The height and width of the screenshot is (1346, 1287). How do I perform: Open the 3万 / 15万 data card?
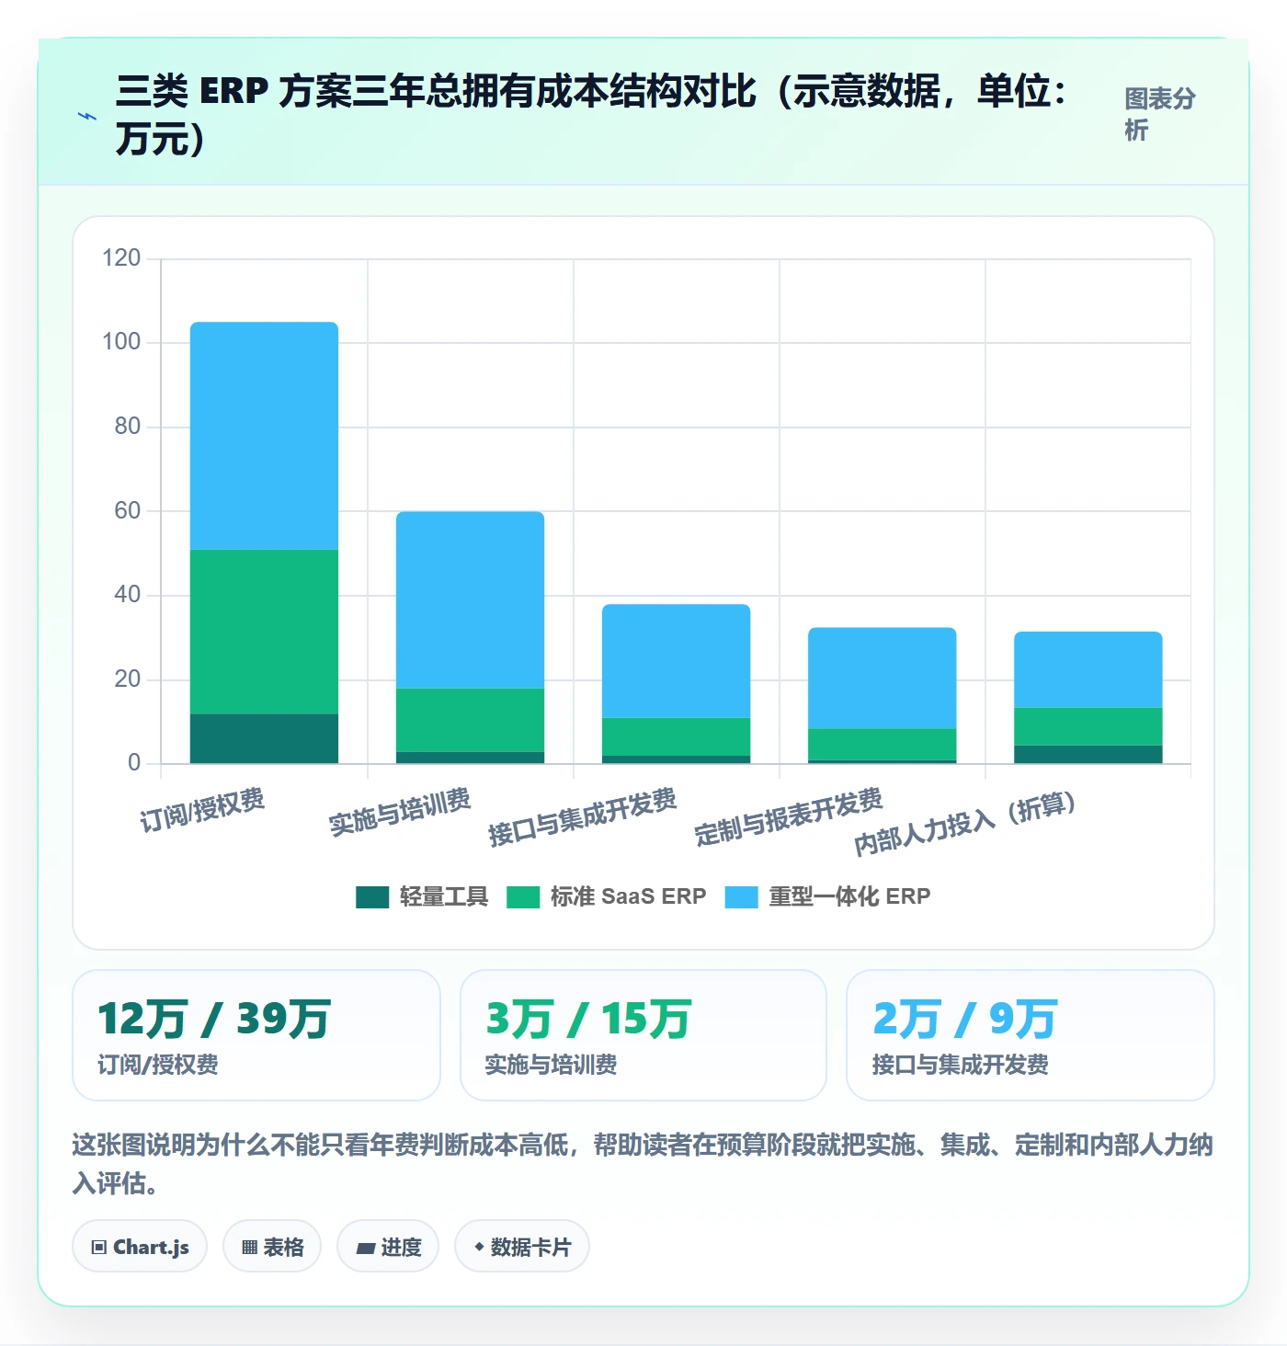(643, 1035)
